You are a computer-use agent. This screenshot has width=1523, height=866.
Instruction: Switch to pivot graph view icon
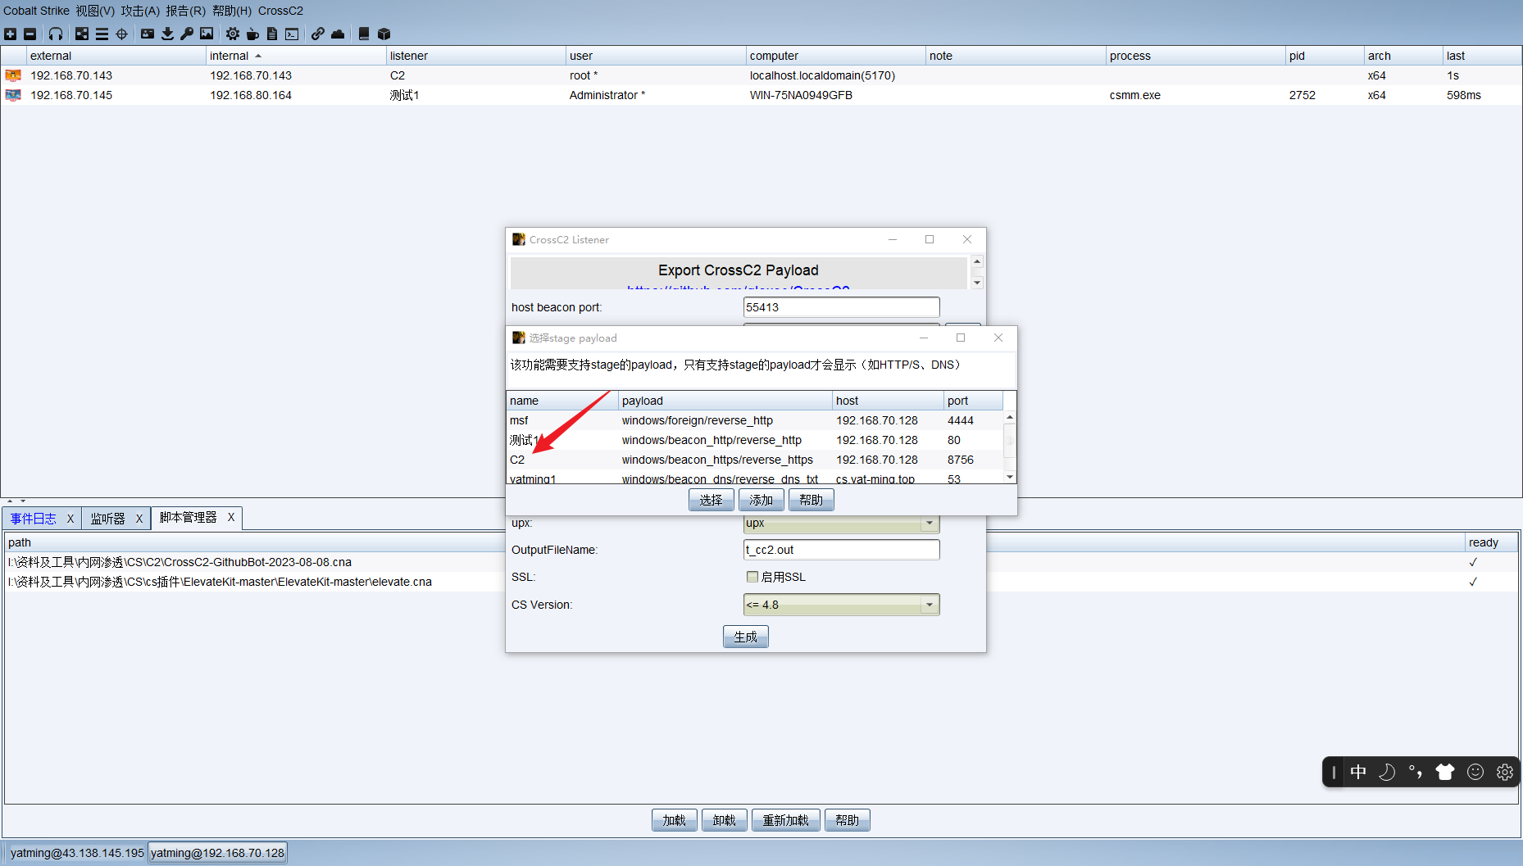82,34
